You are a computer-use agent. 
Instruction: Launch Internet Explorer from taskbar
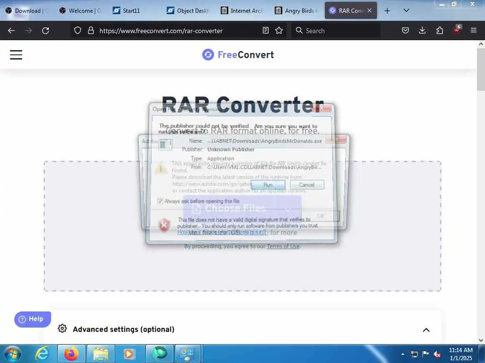42,354
